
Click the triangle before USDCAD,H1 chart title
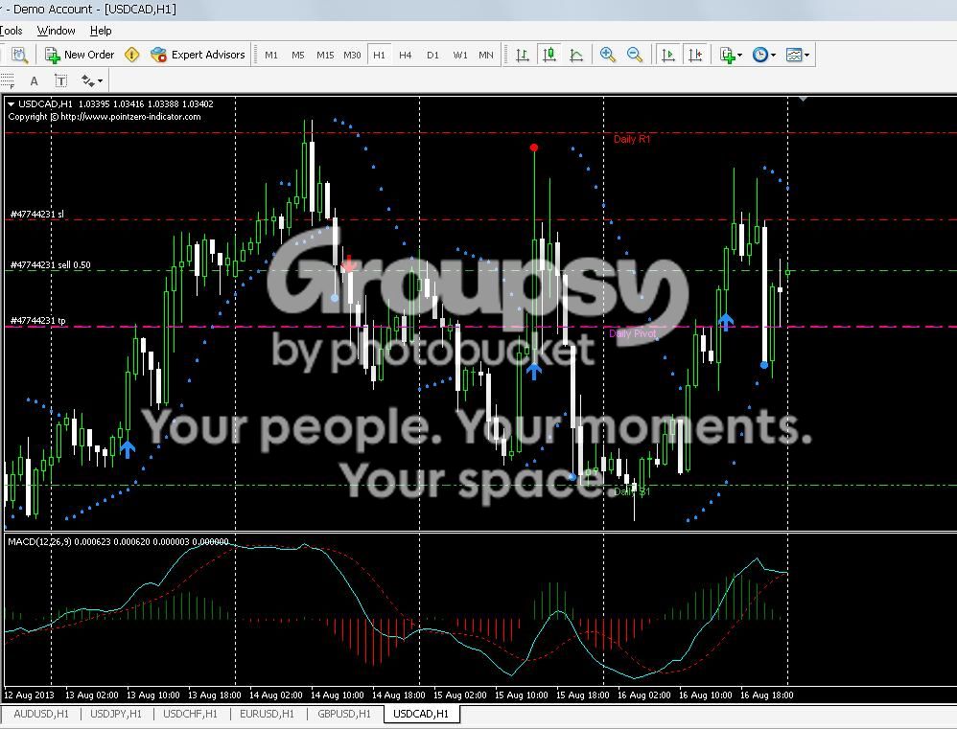(11, 104)
